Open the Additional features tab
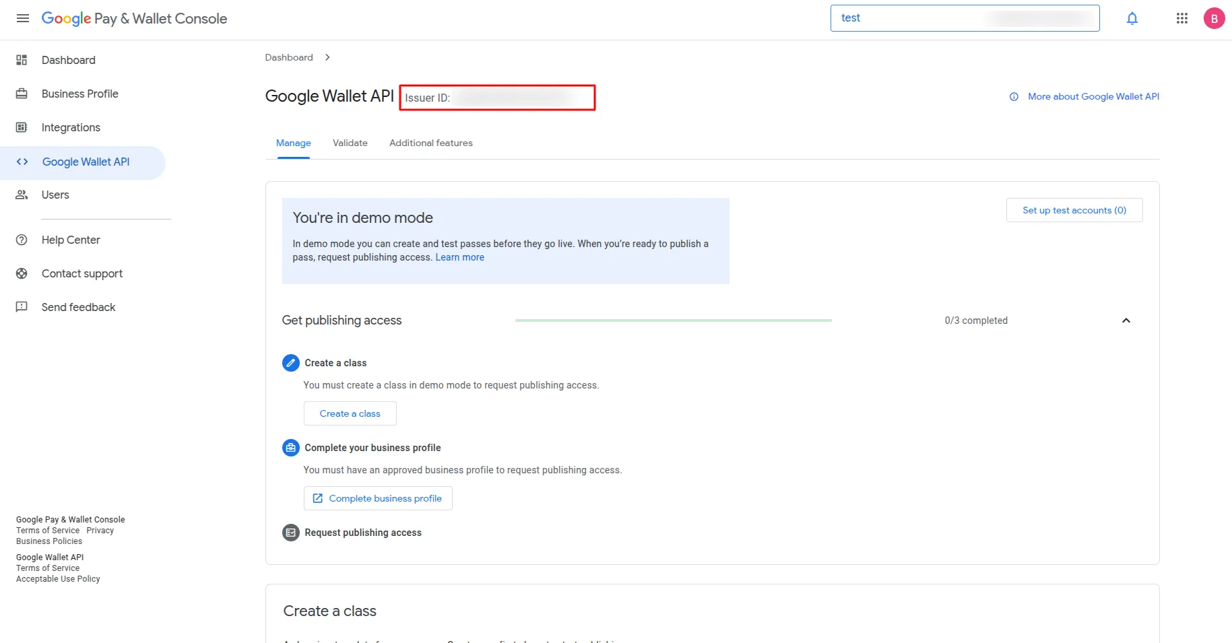 click(430, 143)
